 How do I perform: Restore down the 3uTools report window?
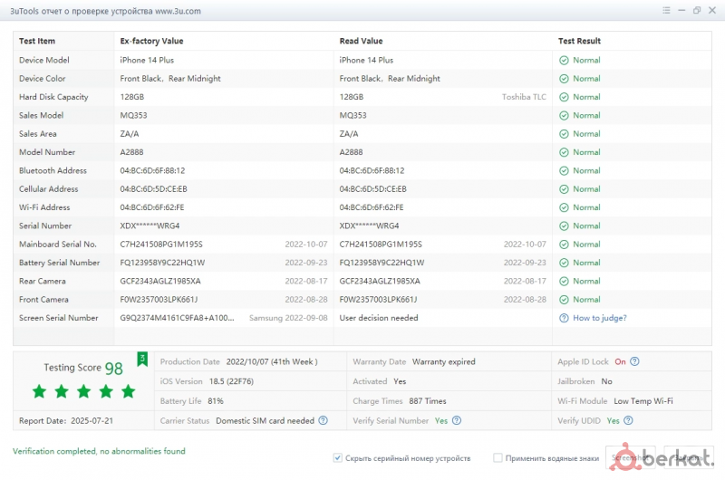[x=697, y=10]
